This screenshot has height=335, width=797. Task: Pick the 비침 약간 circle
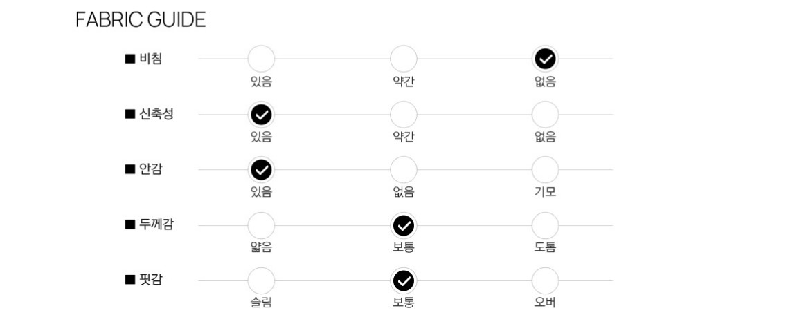pyautogui.click(x=404, y=59)
